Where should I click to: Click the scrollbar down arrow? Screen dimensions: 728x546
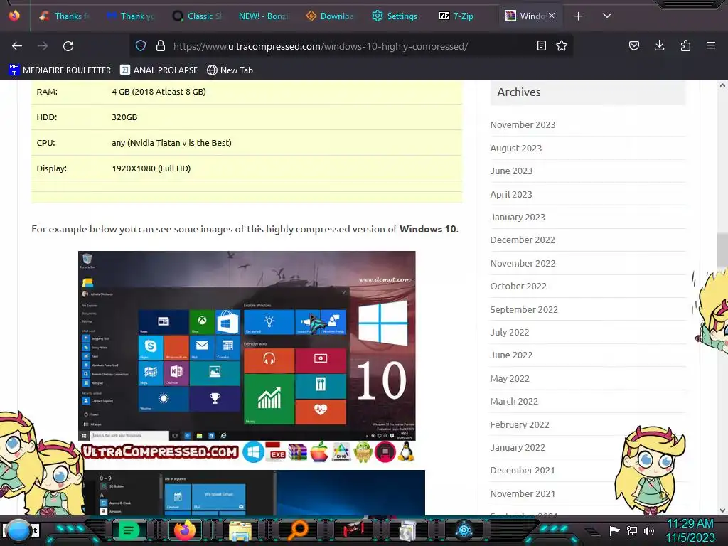[722, 510]
